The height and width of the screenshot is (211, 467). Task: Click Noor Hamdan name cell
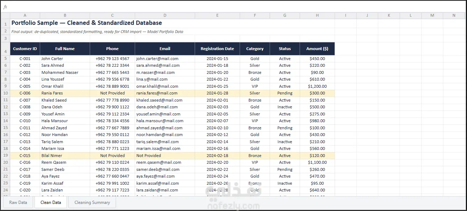click(65, 135)
